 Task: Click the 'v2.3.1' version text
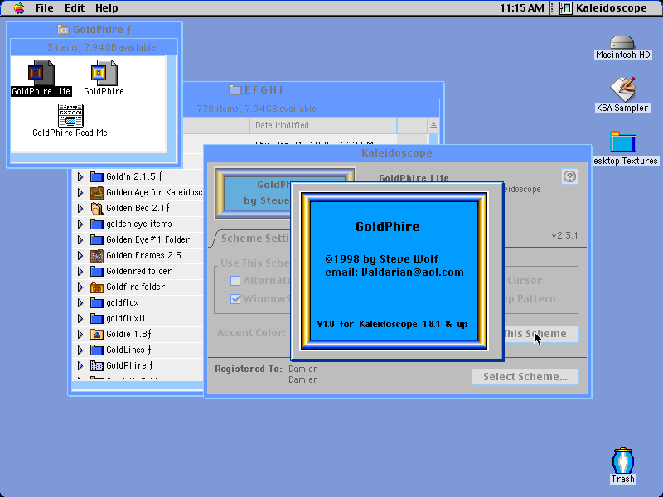pyautogui.click(x=564, y=235)
